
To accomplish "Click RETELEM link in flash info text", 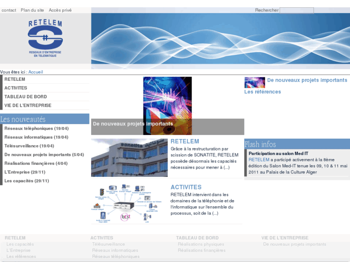I will [x=259, y=160].
